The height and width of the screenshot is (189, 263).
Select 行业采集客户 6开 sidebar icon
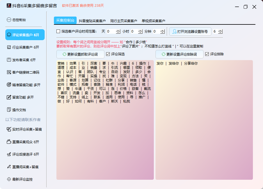[x=9, y=47]
